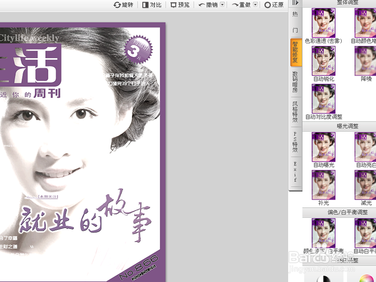Open the 重做 dropdown arrow
The image size is (376, 282).
pyautogui.click(x=255, y=5)
